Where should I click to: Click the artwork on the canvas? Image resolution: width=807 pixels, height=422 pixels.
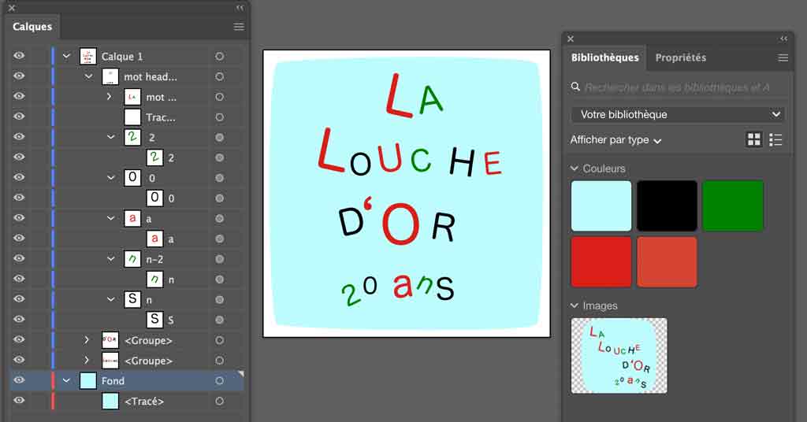tap(407, 194)
